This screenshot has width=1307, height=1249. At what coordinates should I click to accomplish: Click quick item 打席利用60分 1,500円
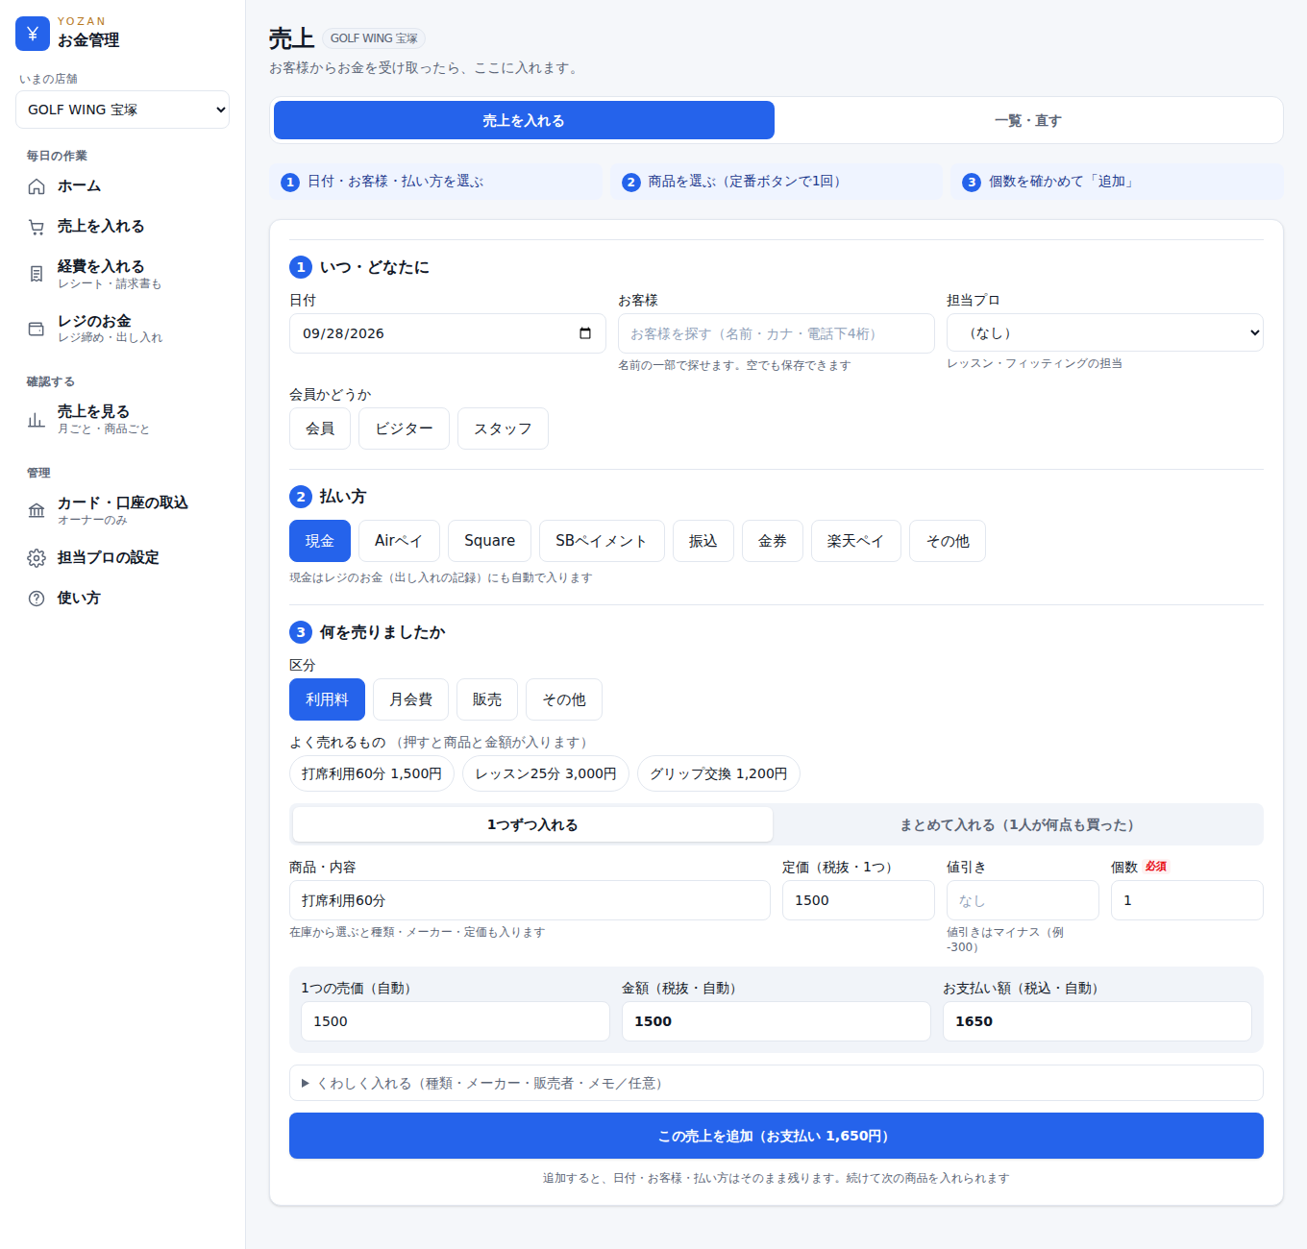click(372, 773)
